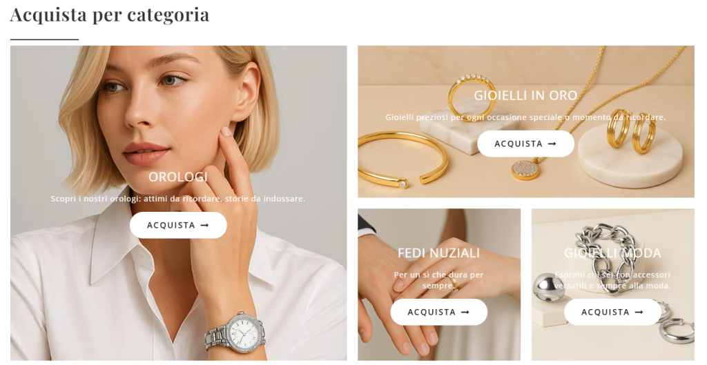The image size is (707, 365).
Task: Select the FEDI NUZIALI heading
Action: click(x=438, y=253)
